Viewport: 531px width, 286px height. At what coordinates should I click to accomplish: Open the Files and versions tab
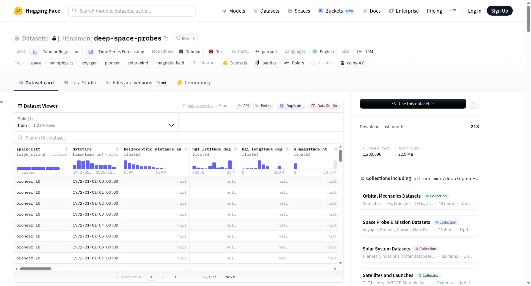point(136,83)
